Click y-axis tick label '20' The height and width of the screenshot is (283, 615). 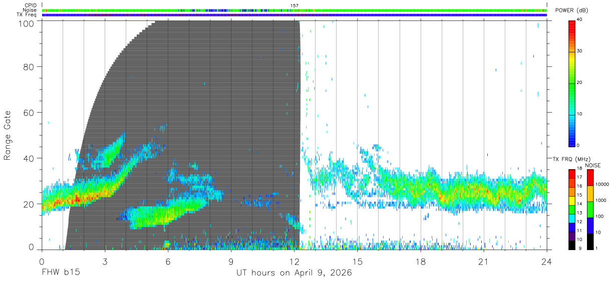tap(30, 204)
